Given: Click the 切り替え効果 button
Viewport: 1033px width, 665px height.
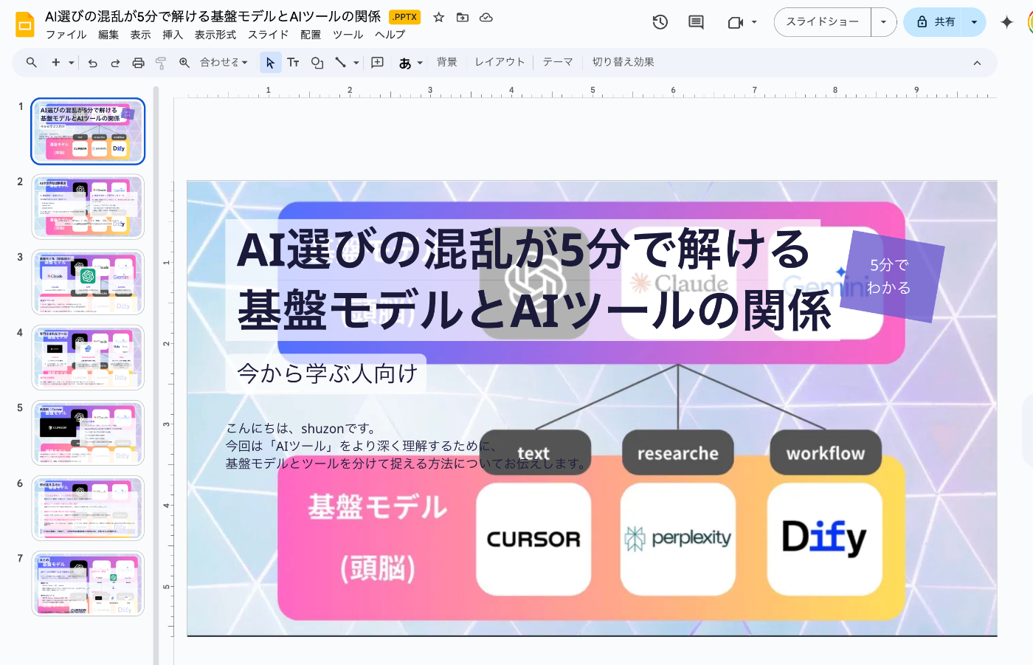Looking at the screenshot, I should (623, 63).
